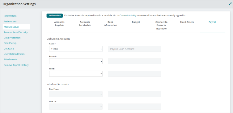Go to the Fixed Assets tab
This screenshot has height=113, width=233.
[x=187, y=22]
